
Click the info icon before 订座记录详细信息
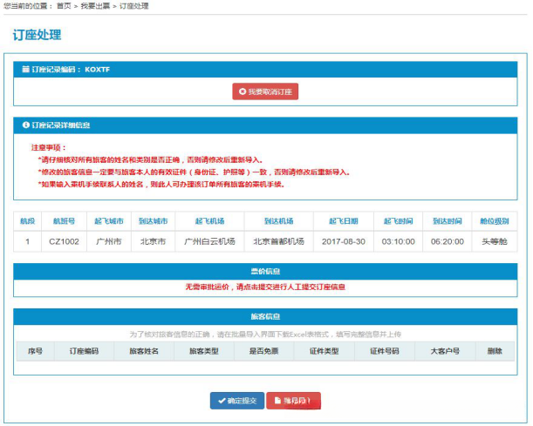25,125
